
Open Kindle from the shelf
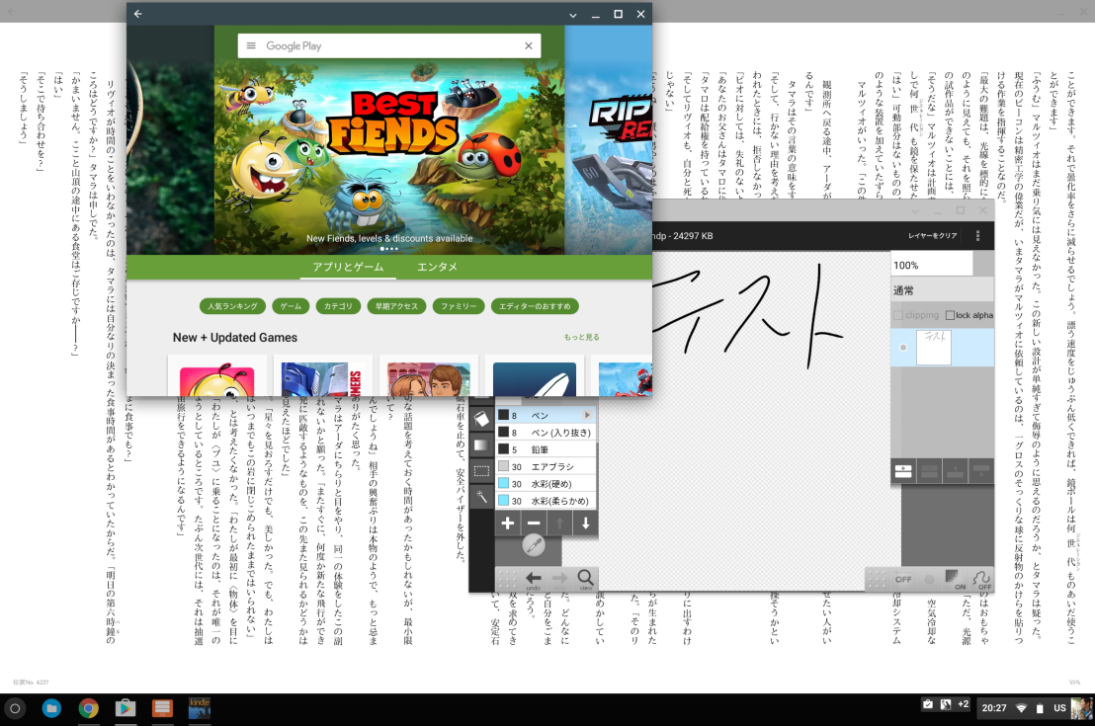[199, 708]
